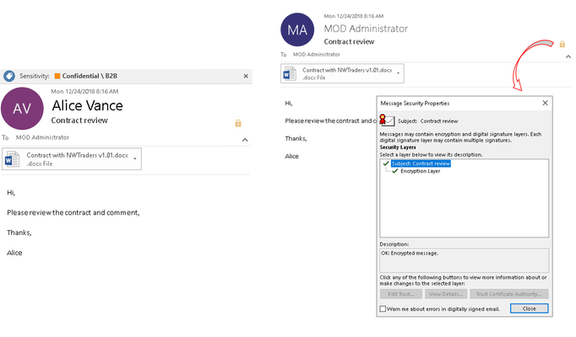Image resolution: width=576 pixels, height=337 pixels.
Task: Enable 'Warn me about errors in digitally signed email'
Action: click(383, 309)
